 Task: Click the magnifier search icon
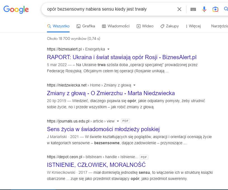coord(226,9)
